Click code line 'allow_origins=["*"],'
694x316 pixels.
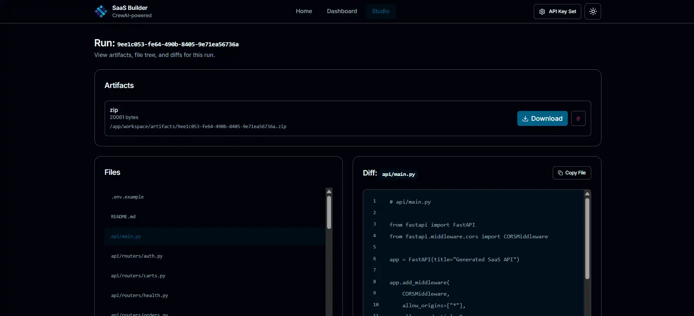(434, 305)
